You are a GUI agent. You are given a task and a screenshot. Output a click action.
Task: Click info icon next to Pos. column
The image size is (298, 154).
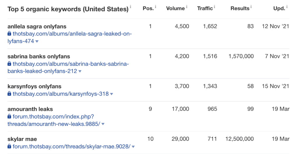[x=155, y=7]
